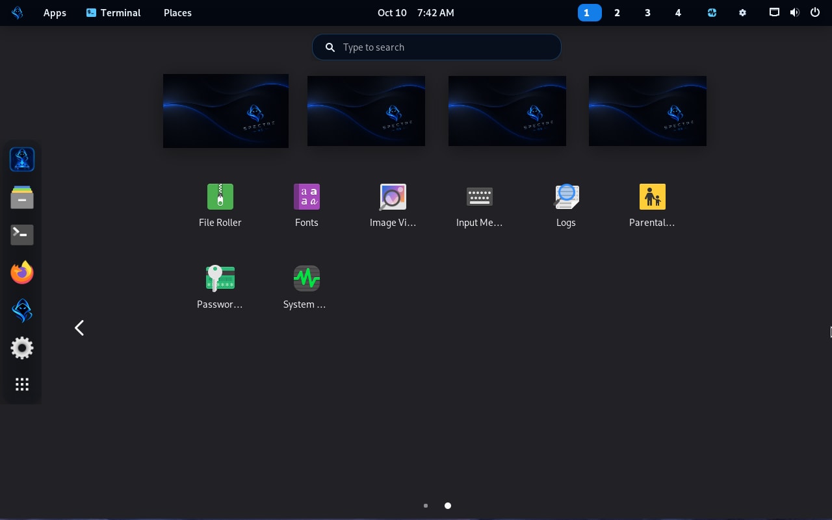Open the clock showing Oct 10 7:42 AM
This screenshot has width=832, height=520.
(x=415, y=13)
